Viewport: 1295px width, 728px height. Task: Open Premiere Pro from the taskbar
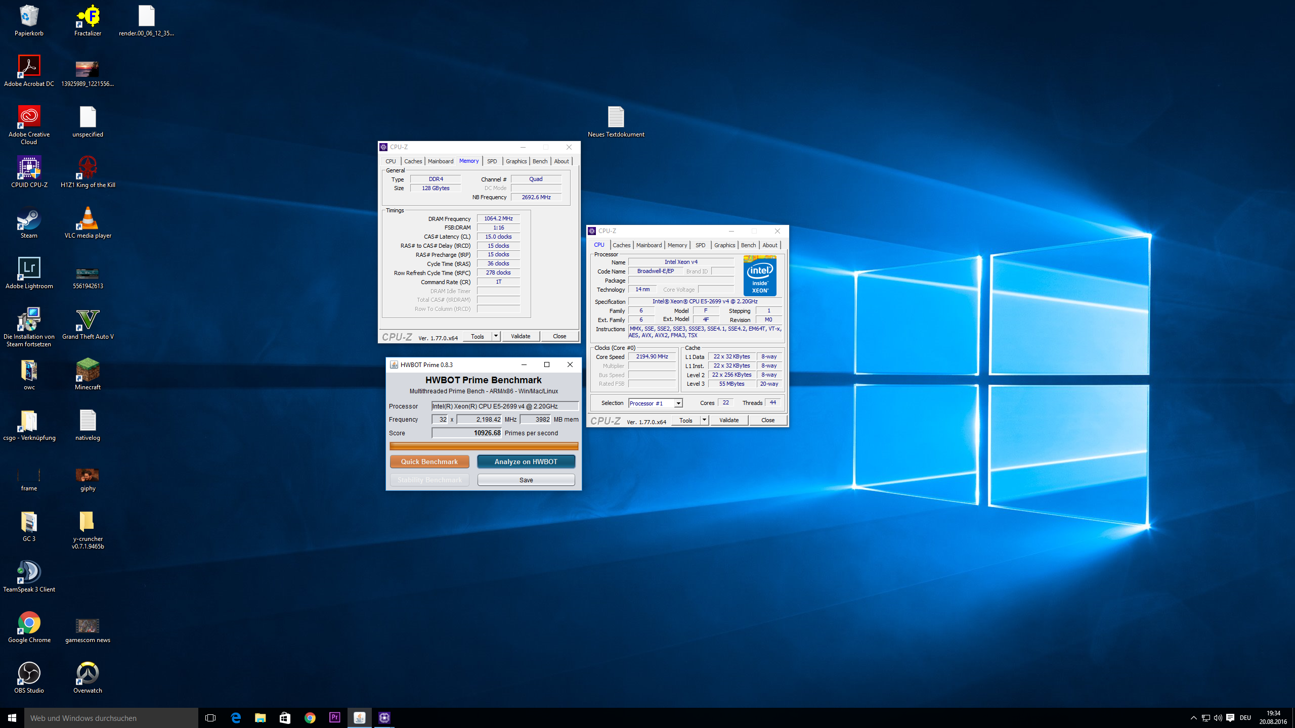coord(334,718)
